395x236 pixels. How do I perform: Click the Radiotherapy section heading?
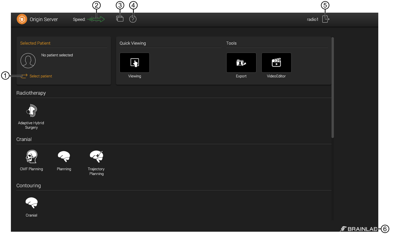31,93
